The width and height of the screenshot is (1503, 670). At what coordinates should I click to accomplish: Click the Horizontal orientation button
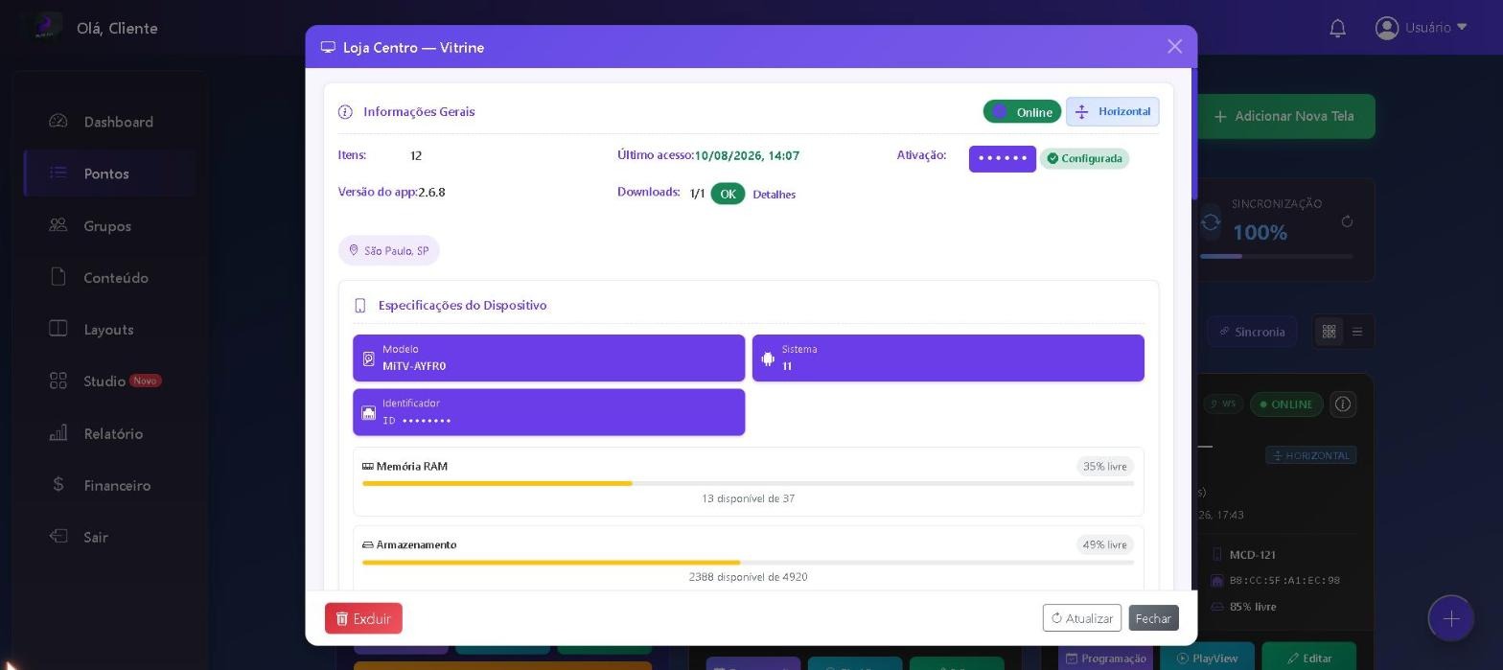coord(1112,111)
